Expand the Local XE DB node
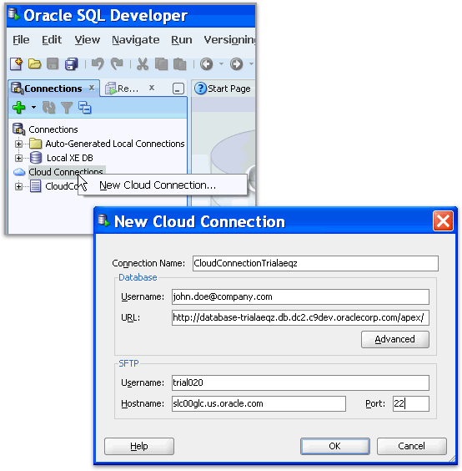This screenshot has height=471, width=462. point(18,158)
